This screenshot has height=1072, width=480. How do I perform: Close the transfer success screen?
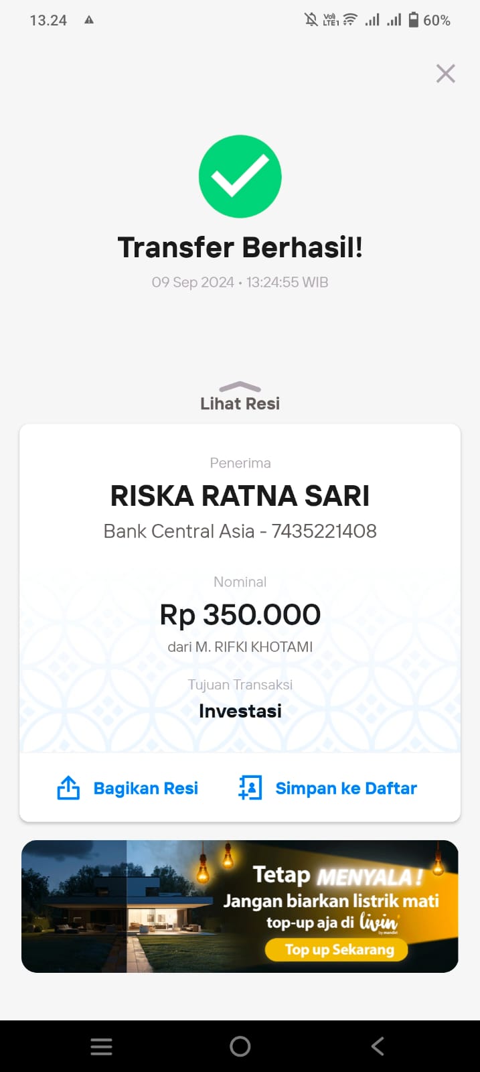click(445, 74)
